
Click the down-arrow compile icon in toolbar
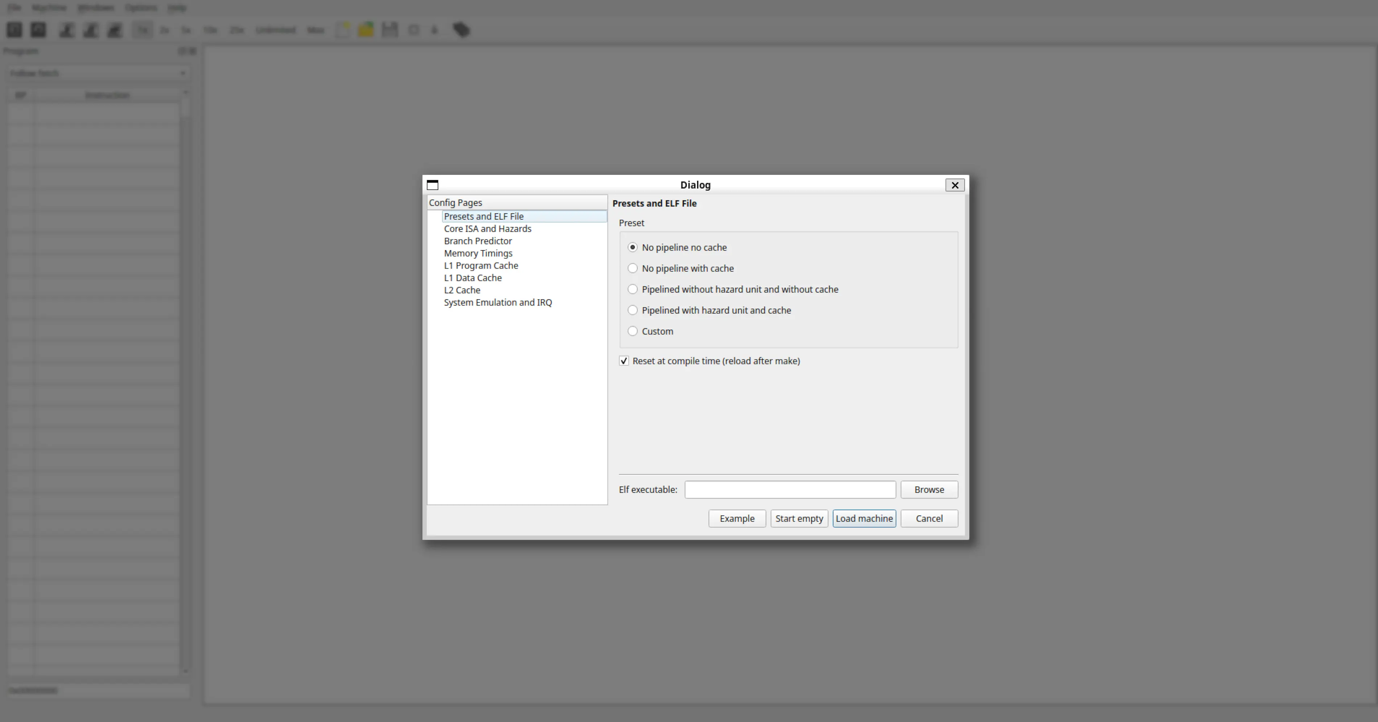pos(434,30)
